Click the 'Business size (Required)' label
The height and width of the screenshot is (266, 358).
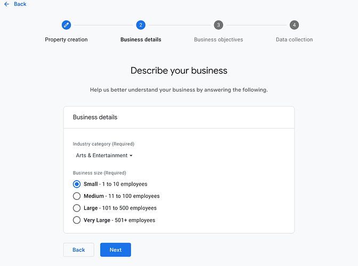(x=100, y=173)
